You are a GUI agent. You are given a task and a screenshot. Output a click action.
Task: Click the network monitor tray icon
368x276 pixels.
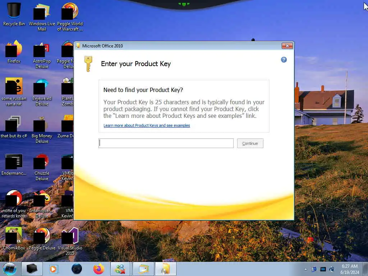point(323,269)
